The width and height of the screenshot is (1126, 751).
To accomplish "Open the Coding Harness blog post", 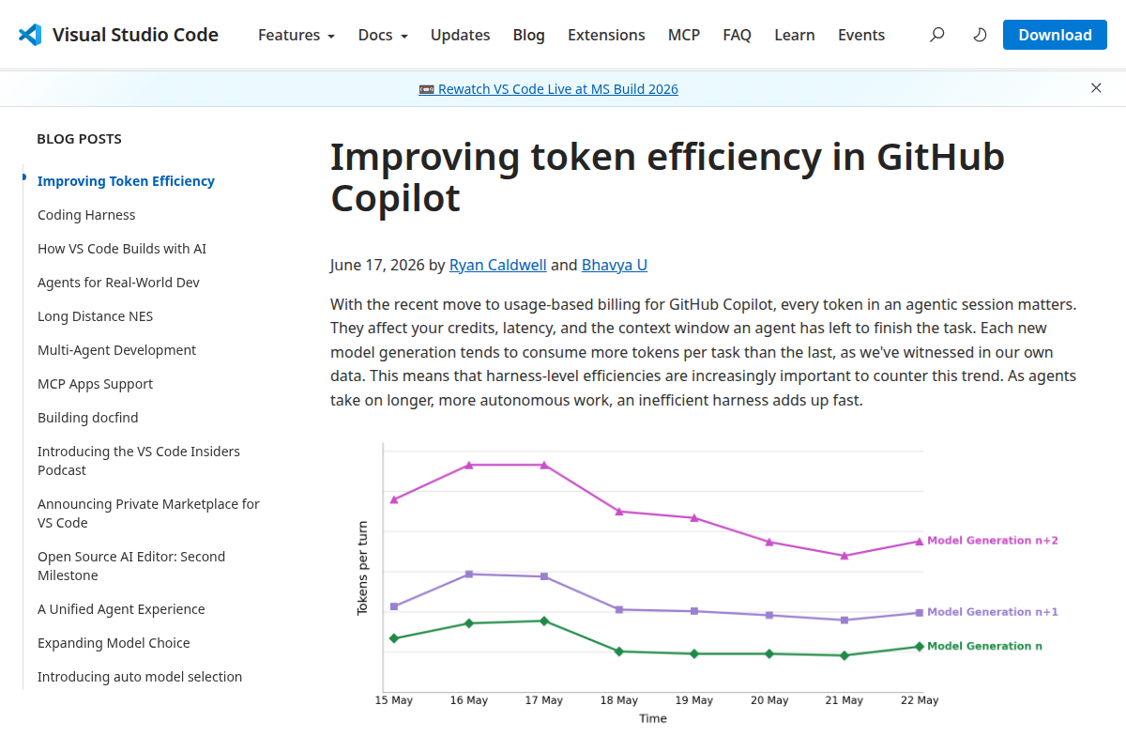I will (x=86, y=215).
